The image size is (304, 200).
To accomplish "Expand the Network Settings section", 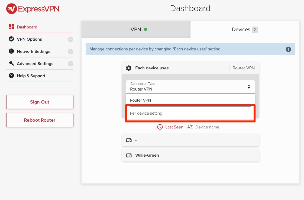I will [x=70, y=51].
